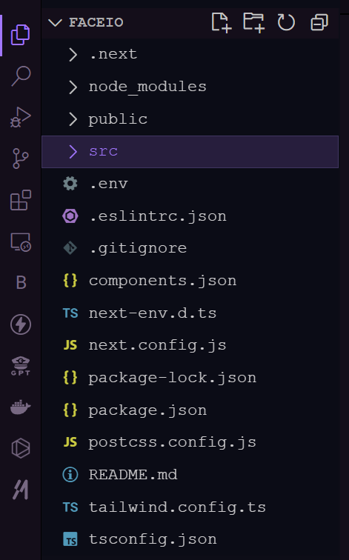Open the Docker extension icon
The height and width of the screenshot is (560, 349).
click(20, 407)
